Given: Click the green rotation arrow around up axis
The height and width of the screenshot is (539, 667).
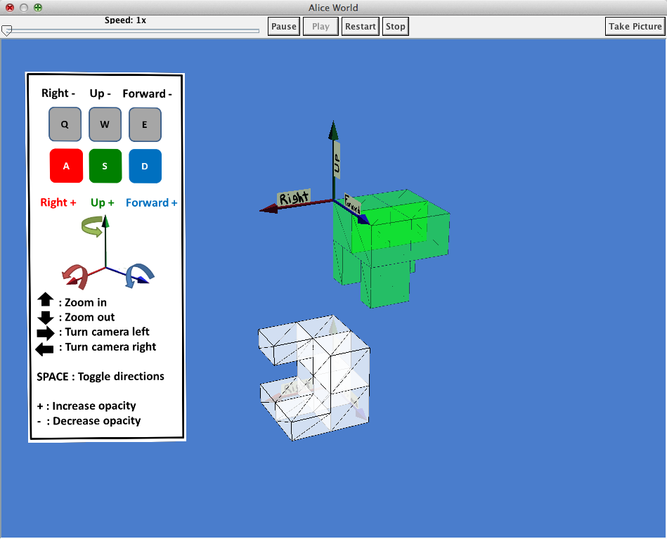Looking at the screenshot, I should tap(92, 226).
